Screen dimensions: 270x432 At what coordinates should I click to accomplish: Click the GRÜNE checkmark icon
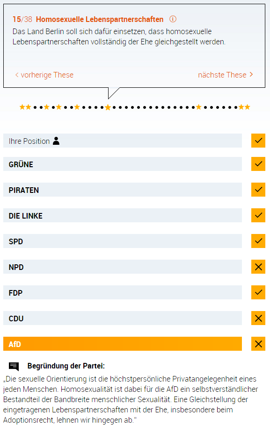(x=258, y=164)
